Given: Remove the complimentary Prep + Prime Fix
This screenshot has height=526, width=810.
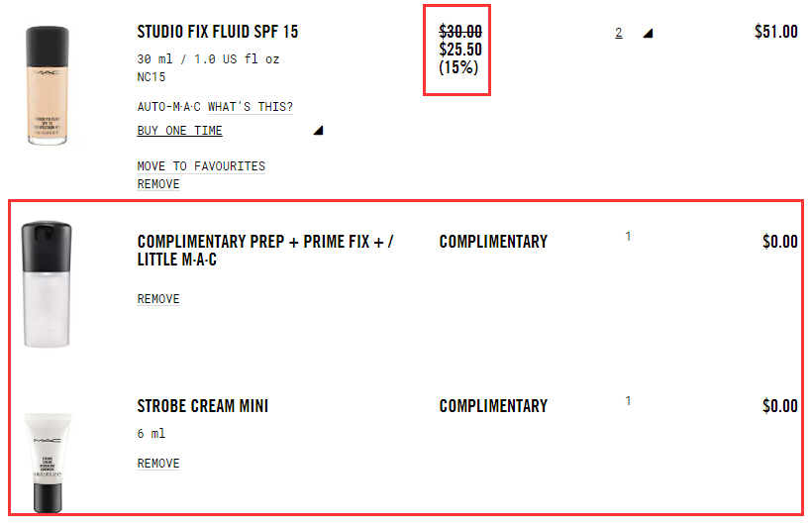Looking at the screenshot, I should click(158, 299).
